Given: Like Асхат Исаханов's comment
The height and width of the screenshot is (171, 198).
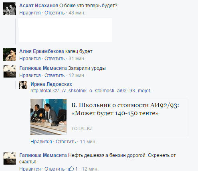Looking at the screenshot, I should coord(30,13).
